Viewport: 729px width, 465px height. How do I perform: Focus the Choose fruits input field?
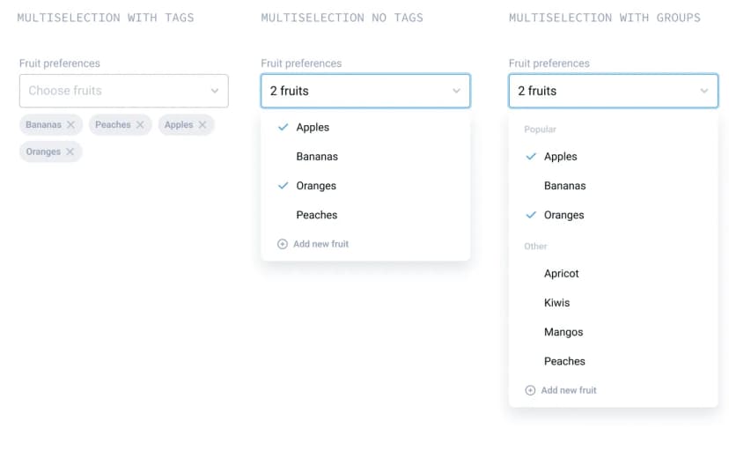click(123, 91)
